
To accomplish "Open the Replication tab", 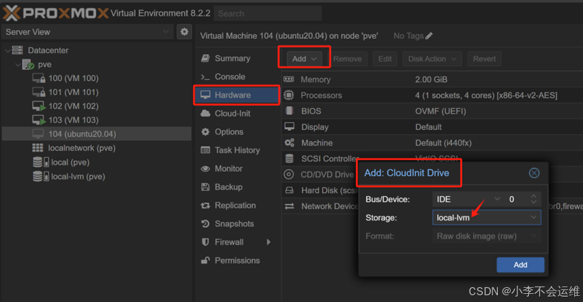I will 237,205.
